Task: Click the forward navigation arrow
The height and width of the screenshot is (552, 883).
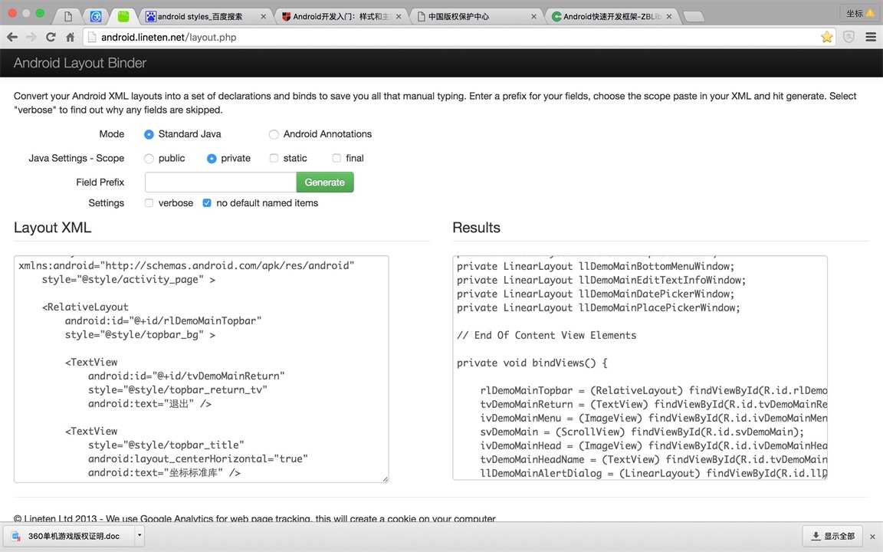Action: [x=31, y=37]
